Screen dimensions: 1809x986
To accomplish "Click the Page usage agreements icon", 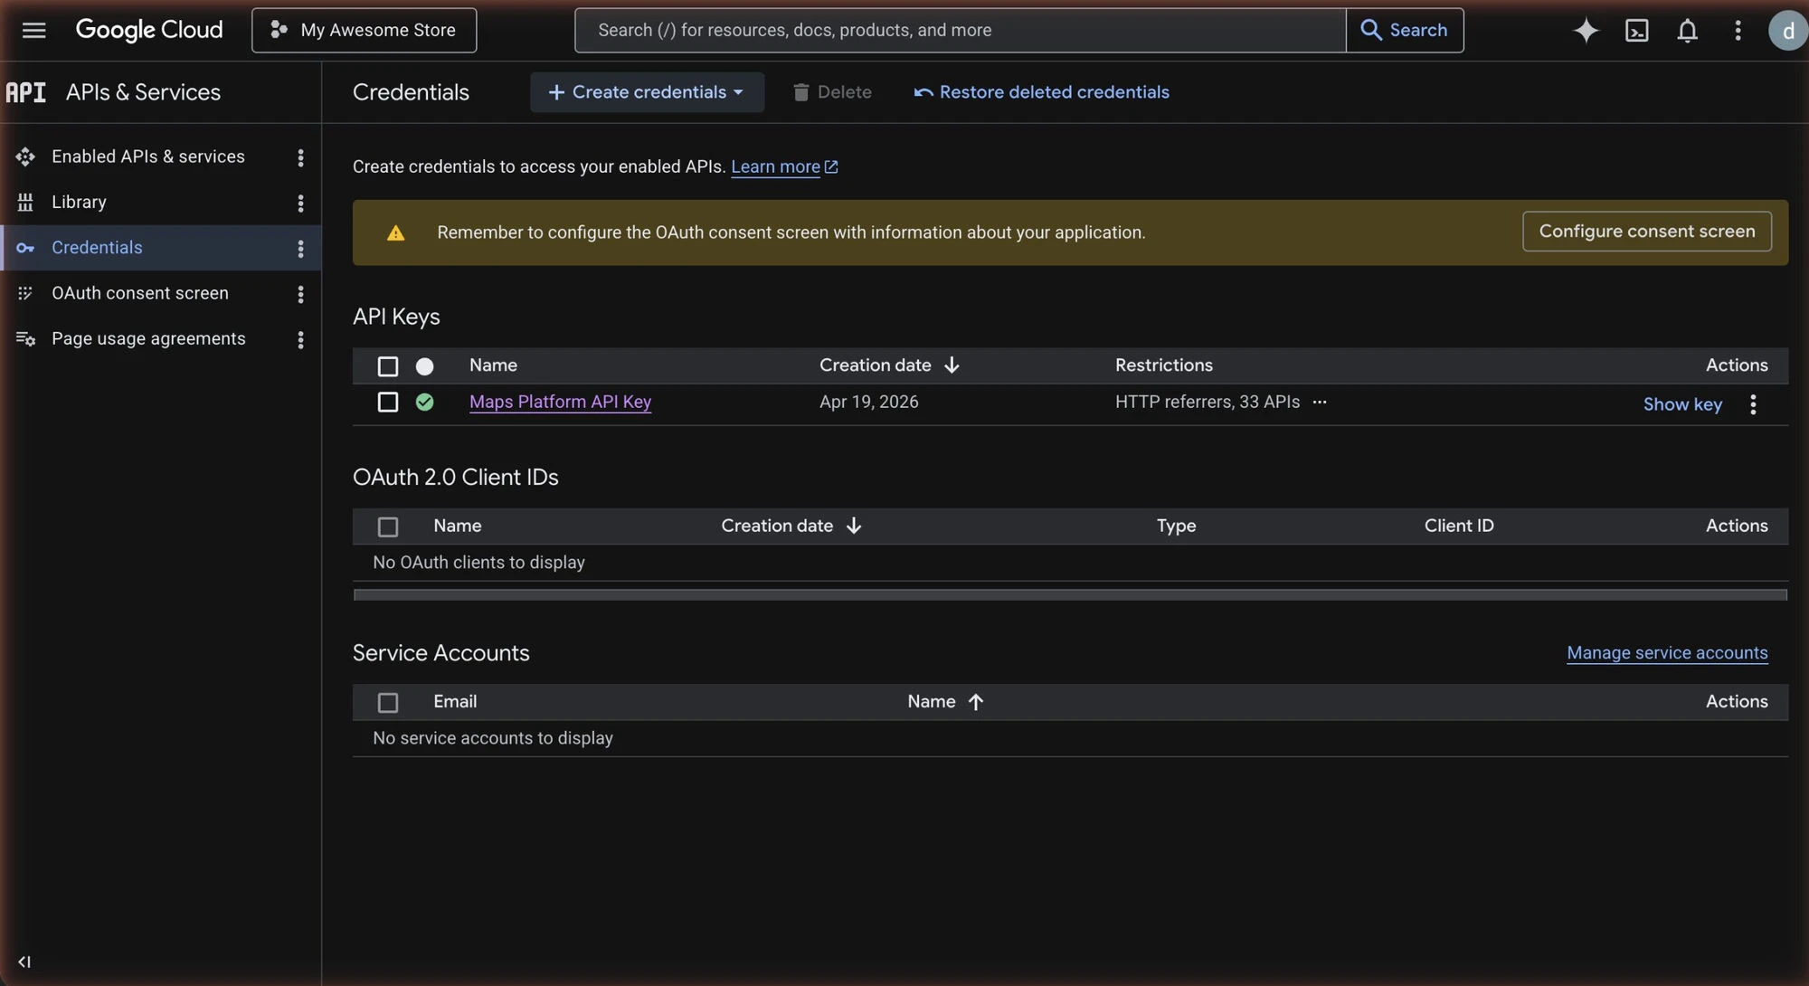I will click(25, 339).
